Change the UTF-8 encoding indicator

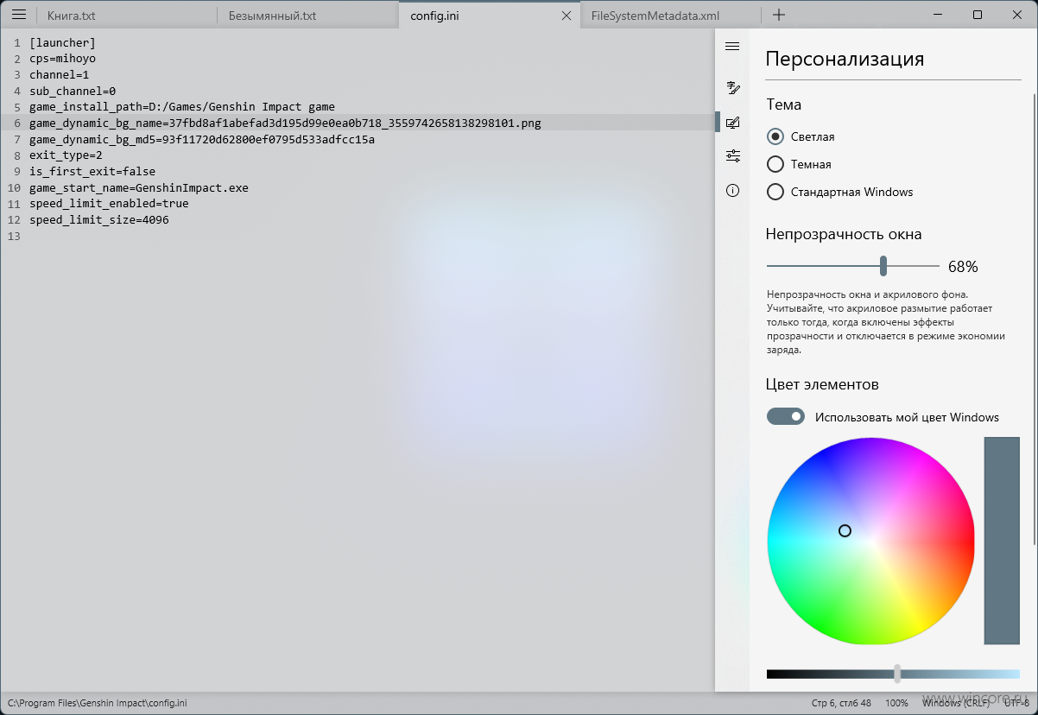(1016, 703)
